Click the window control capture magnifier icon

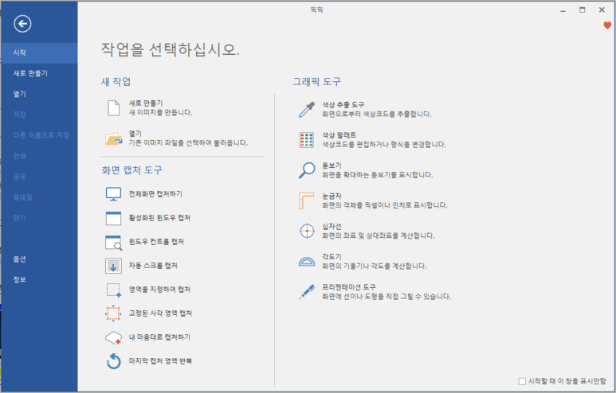[113, 243]
